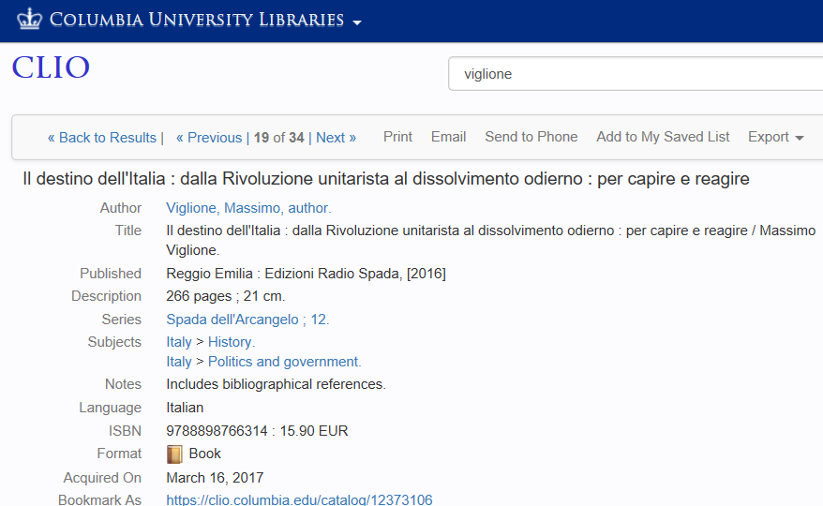Viewport: 823px width, 506px height.
Task: Select the ISBN 9788898766314 text
Action: tap(217, 431)
